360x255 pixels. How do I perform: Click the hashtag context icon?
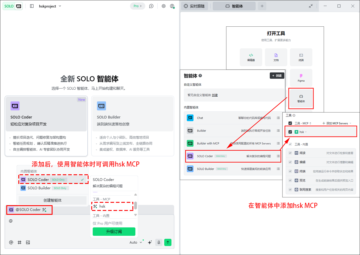point(20,242)
